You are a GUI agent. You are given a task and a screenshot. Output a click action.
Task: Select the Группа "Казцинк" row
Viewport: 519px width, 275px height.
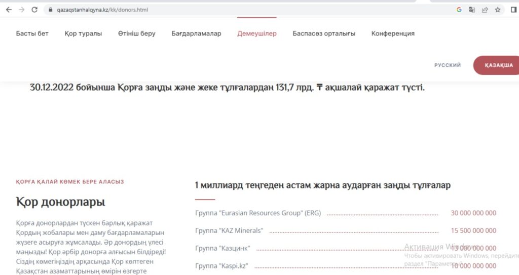346,248
